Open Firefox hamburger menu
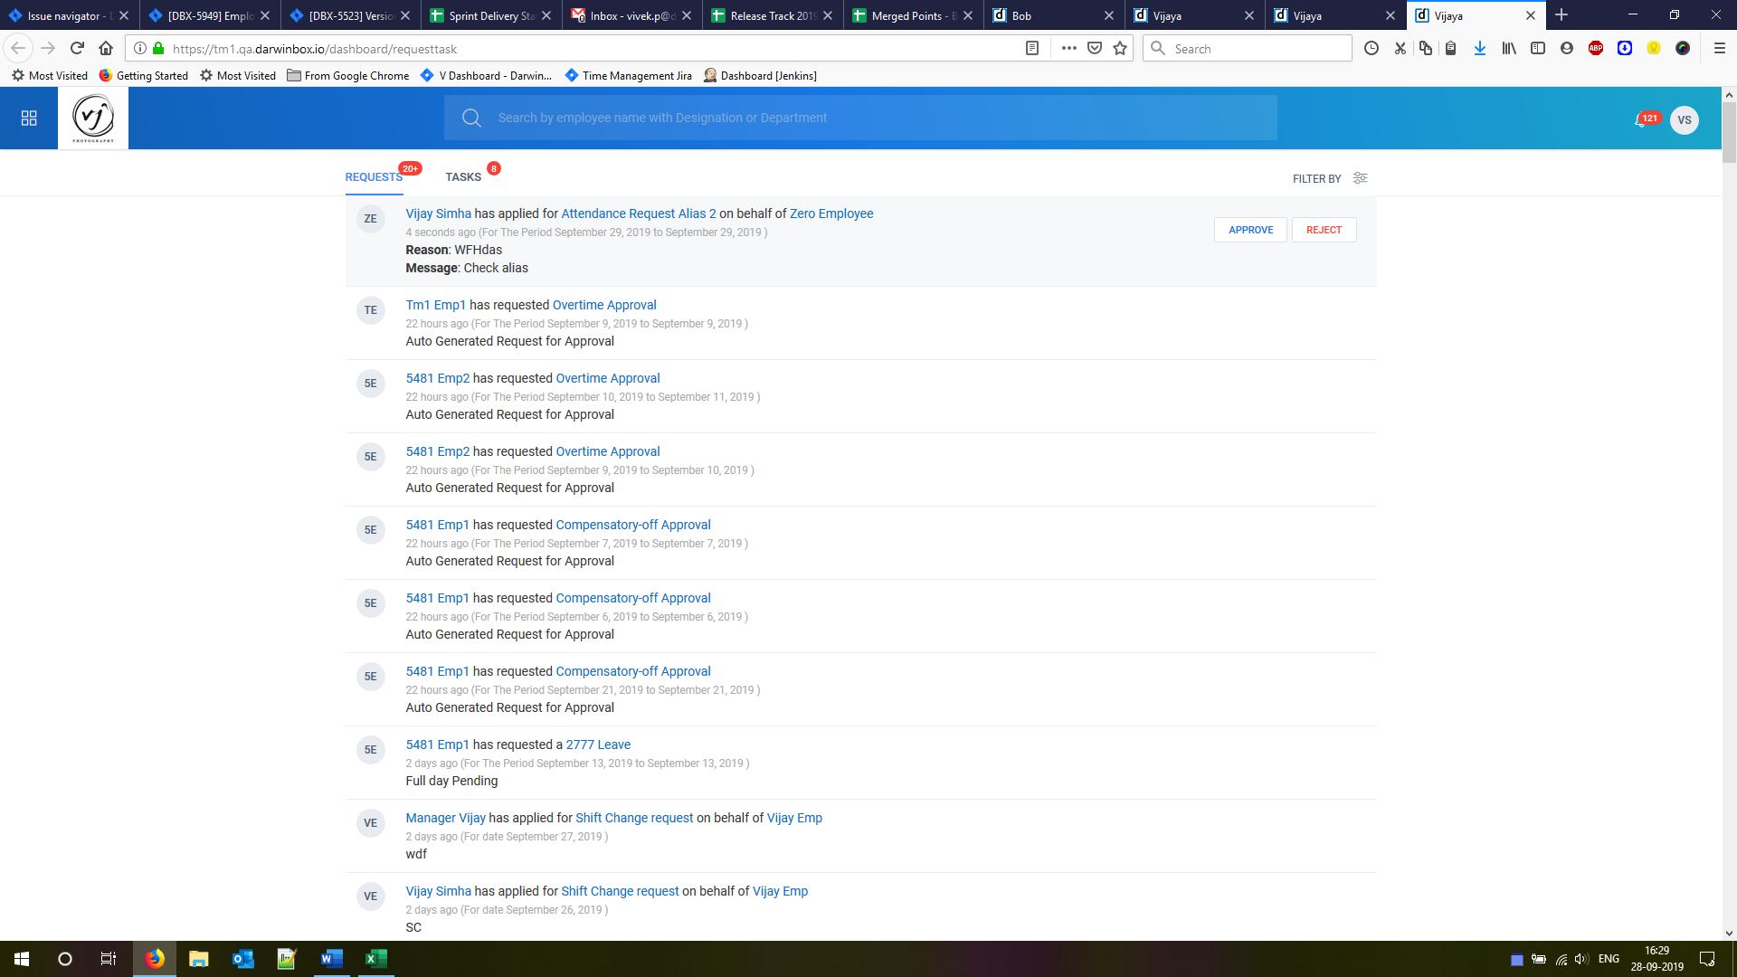The width and height of the screenshot is (1737, 977). pyautogui.click(x=1719, y=49)
